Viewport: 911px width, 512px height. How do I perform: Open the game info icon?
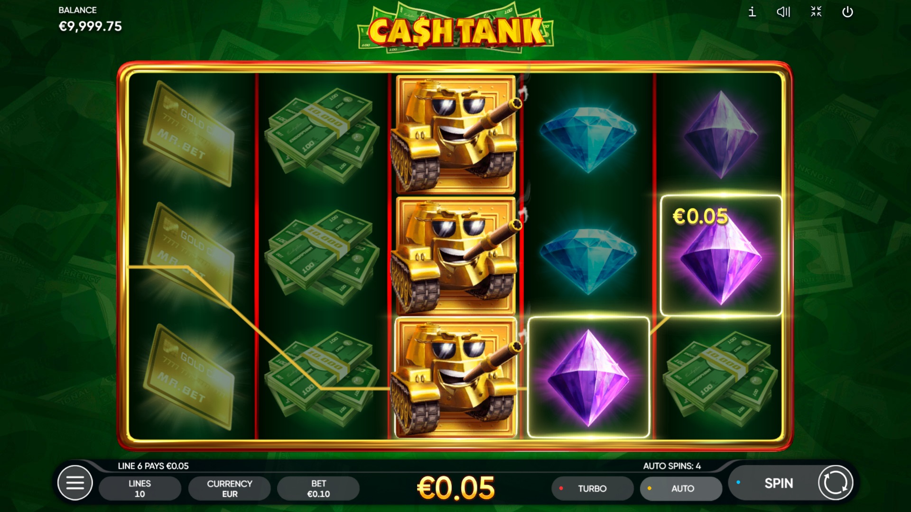(x=752, y=12)
